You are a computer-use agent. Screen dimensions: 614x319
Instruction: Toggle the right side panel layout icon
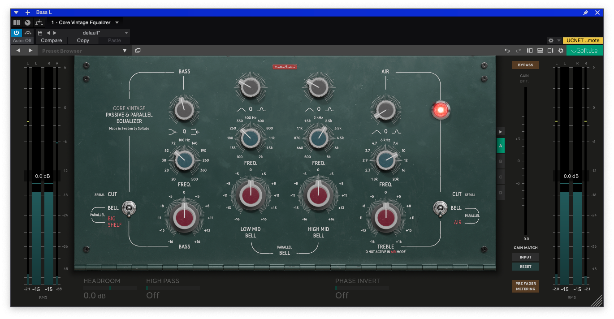coord(550,51)
